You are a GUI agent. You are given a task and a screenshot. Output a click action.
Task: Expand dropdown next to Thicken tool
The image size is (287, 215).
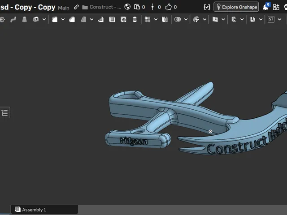point(44,19)
